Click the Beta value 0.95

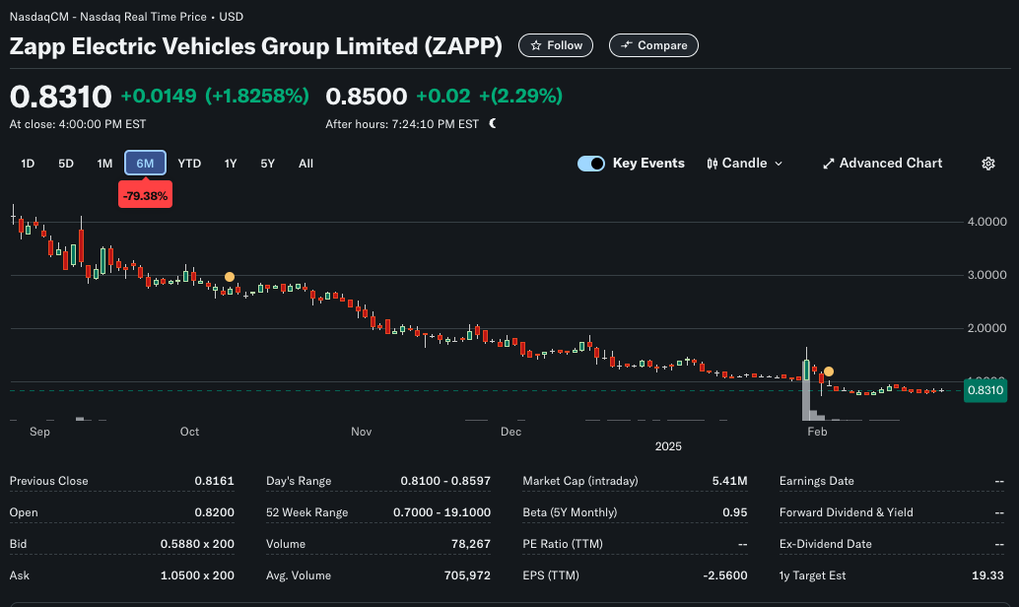735,512
